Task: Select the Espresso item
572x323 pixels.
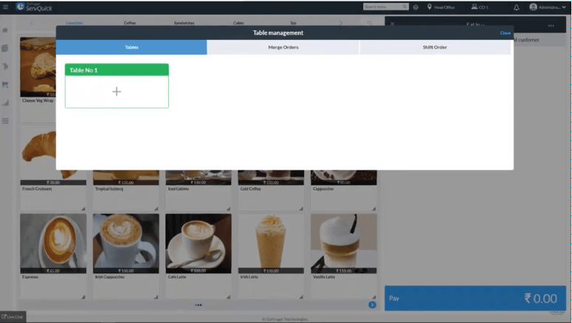Action: (53, 256)
